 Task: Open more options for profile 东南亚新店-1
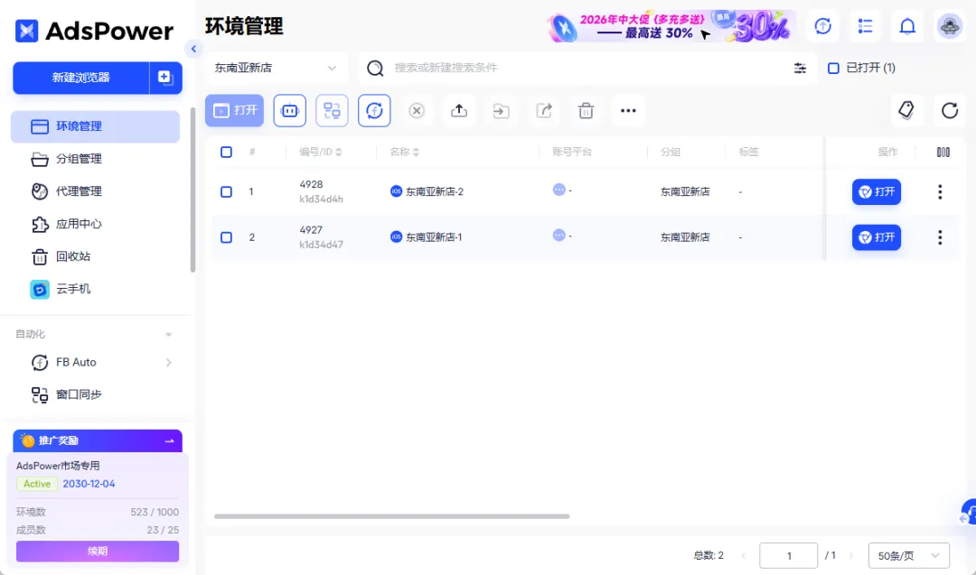click(x=940, y=236)
